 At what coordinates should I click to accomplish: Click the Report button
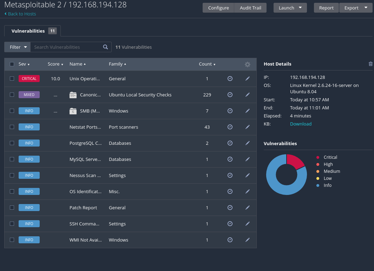(326, 8)
